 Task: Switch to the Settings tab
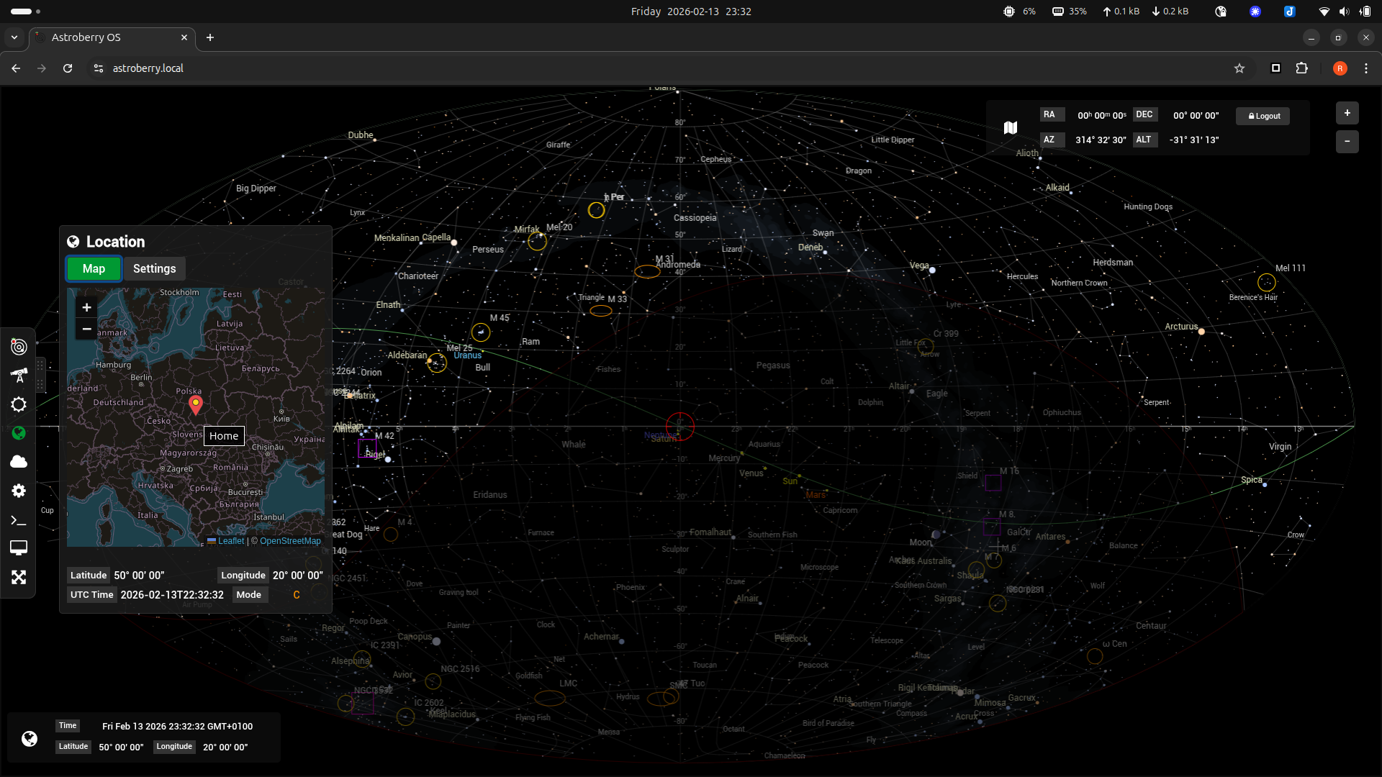click(154, 268)
